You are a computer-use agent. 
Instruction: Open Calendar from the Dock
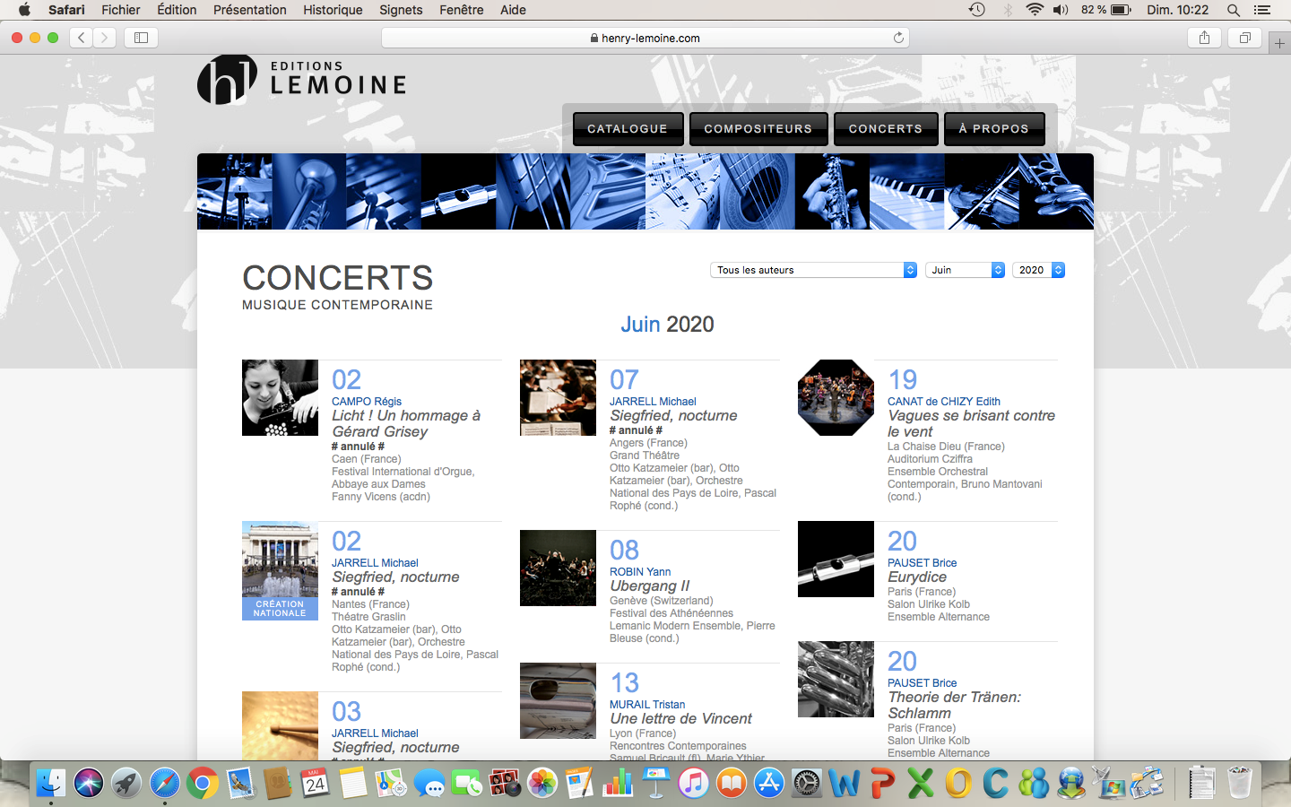(315, 784)
